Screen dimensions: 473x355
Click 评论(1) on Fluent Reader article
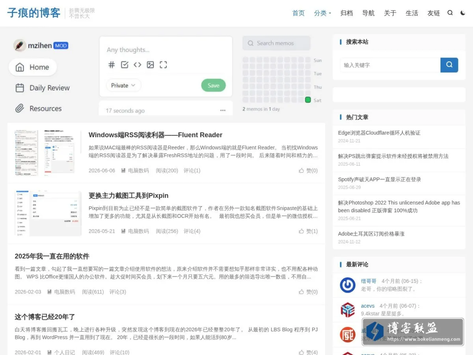(x=192, y=170)
